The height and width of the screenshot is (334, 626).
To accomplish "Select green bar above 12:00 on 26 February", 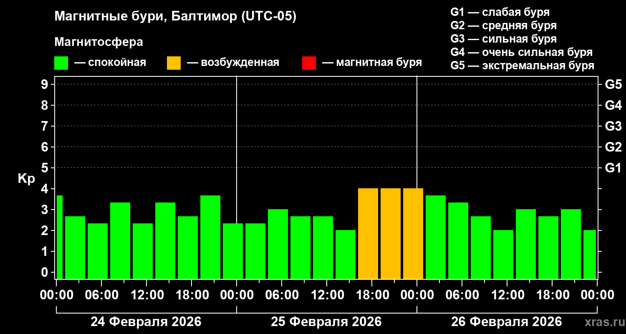I will [x=503, y=254].
